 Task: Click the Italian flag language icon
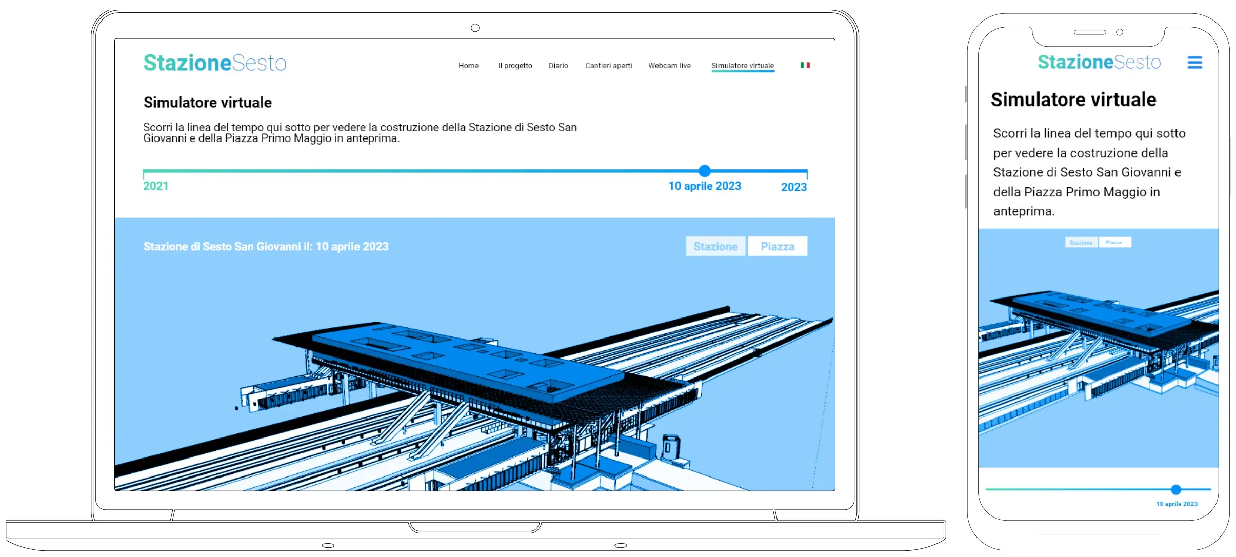[805, 65]
